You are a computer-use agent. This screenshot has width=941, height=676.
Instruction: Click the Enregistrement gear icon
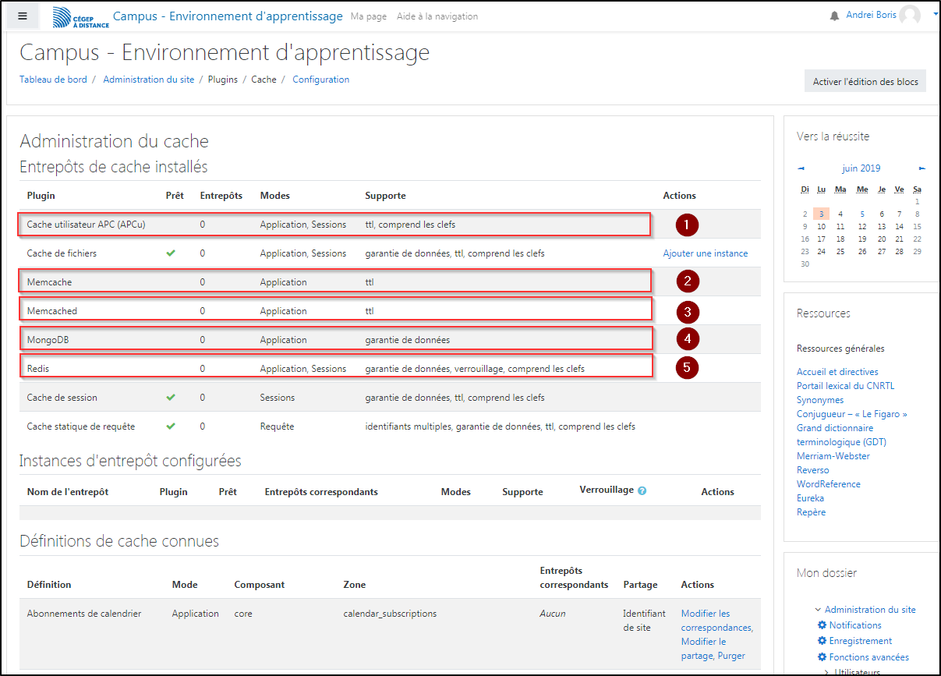pyautogui.click(x=822, y=641)
